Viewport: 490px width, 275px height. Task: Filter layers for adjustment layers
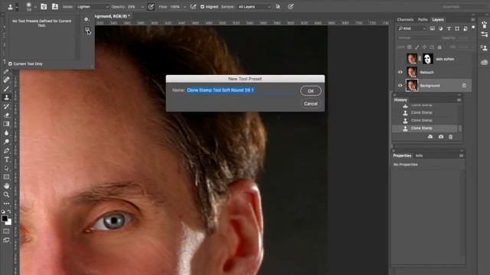[441, 28]
